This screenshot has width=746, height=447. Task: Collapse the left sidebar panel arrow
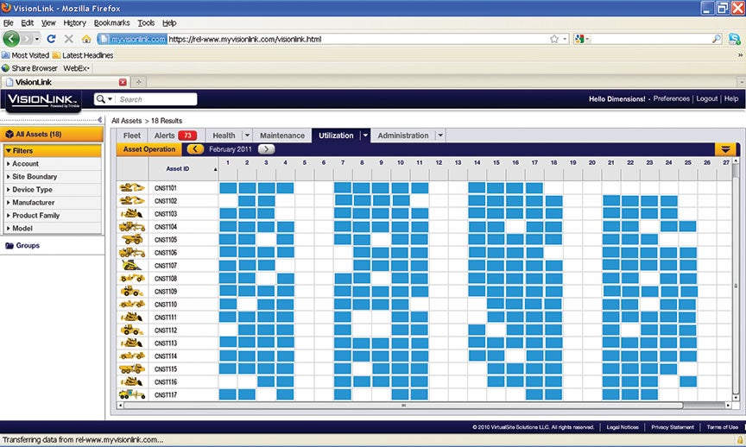point(99,120)
